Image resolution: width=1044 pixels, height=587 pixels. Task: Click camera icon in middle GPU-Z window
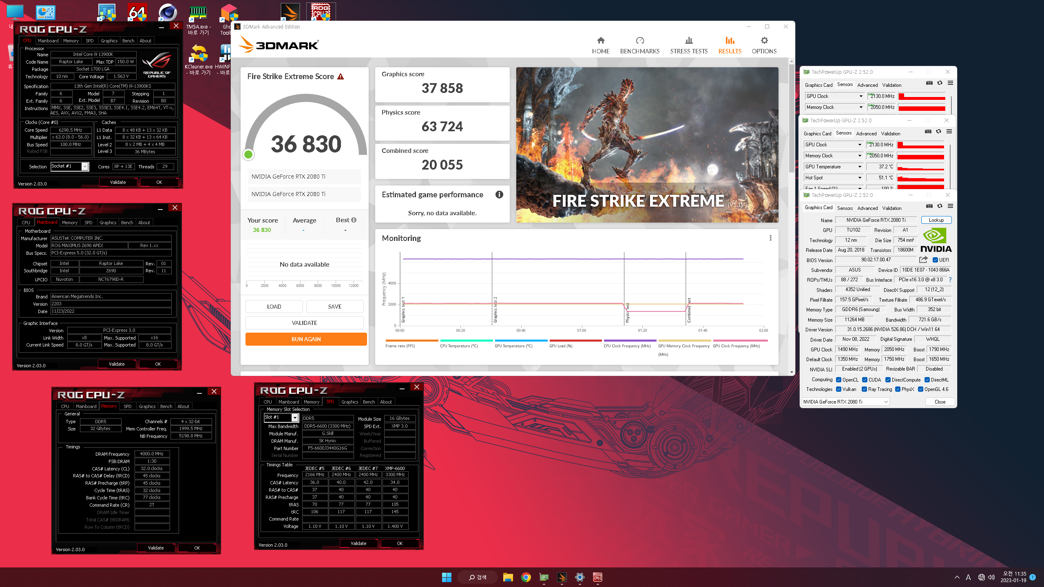click(928, 132)
